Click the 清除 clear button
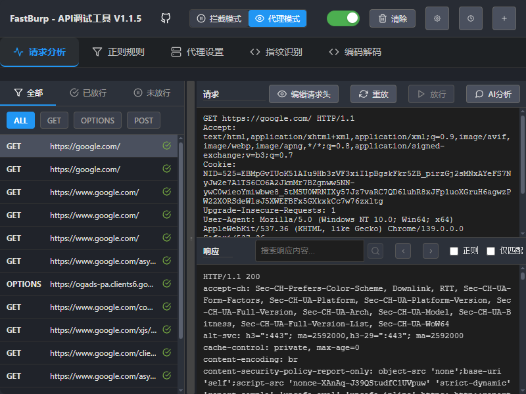Screen dimensions: 526x394 pos(393,18)
